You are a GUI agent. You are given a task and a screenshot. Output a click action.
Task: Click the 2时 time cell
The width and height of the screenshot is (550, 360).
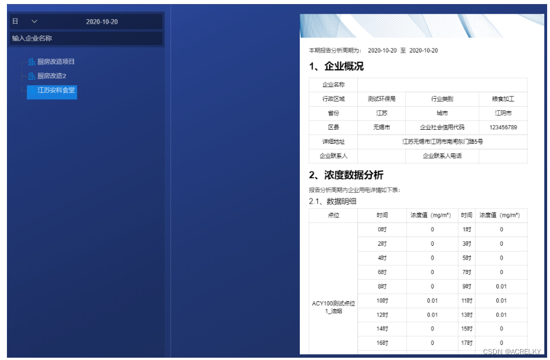(x=382, y=244)
